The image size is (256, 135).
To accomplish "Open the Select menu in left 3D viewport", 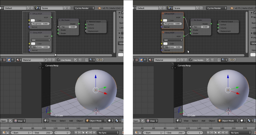I will [x=62, y=121].
